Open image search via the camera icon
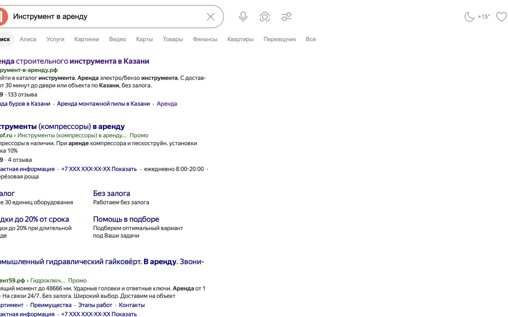 point(265,16)
